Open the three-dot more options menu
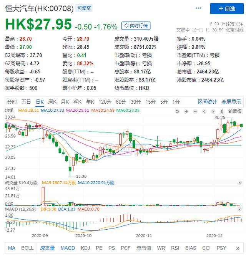Image resolution: width=246 pixels, height=255 pixels. tap(198, 8)
